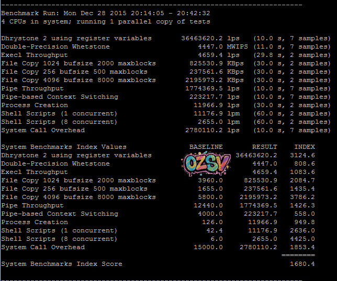Click the INDEX column header
The image size is (337, 281).
tap(305, 147)
